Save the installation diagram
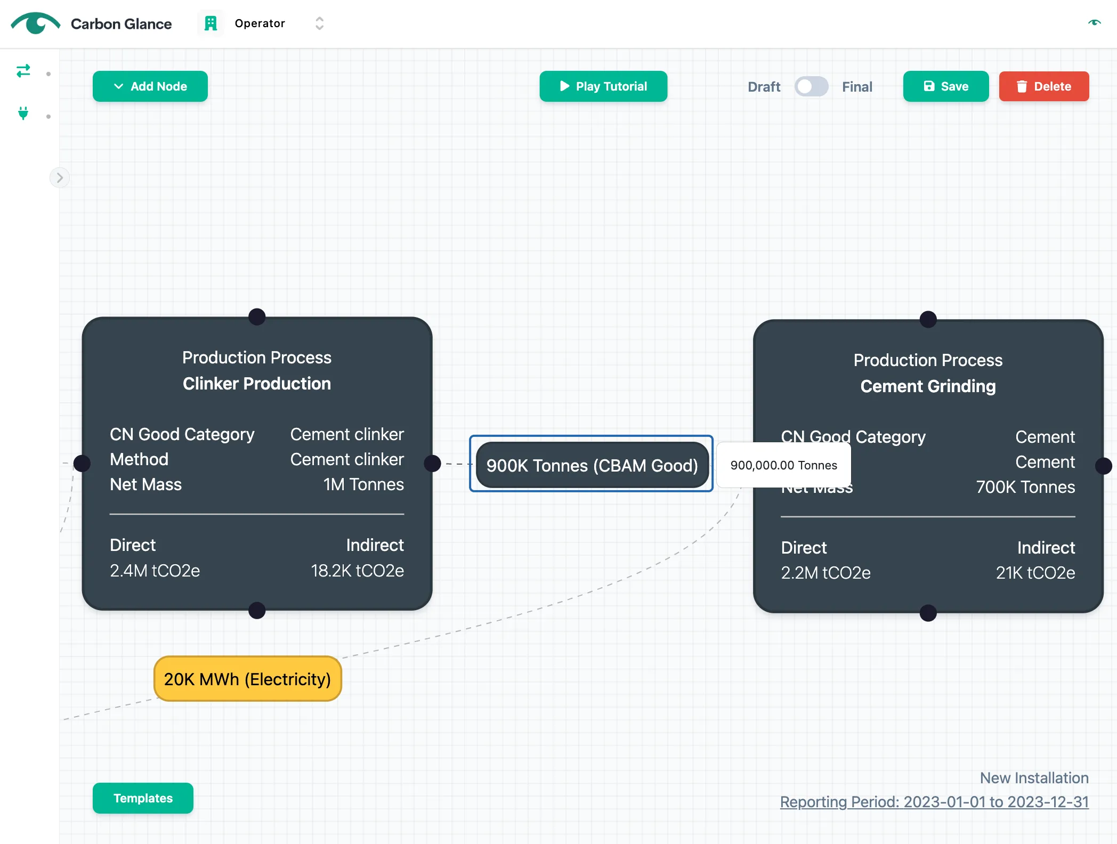 pyautogui.click(x=946, y=86)
